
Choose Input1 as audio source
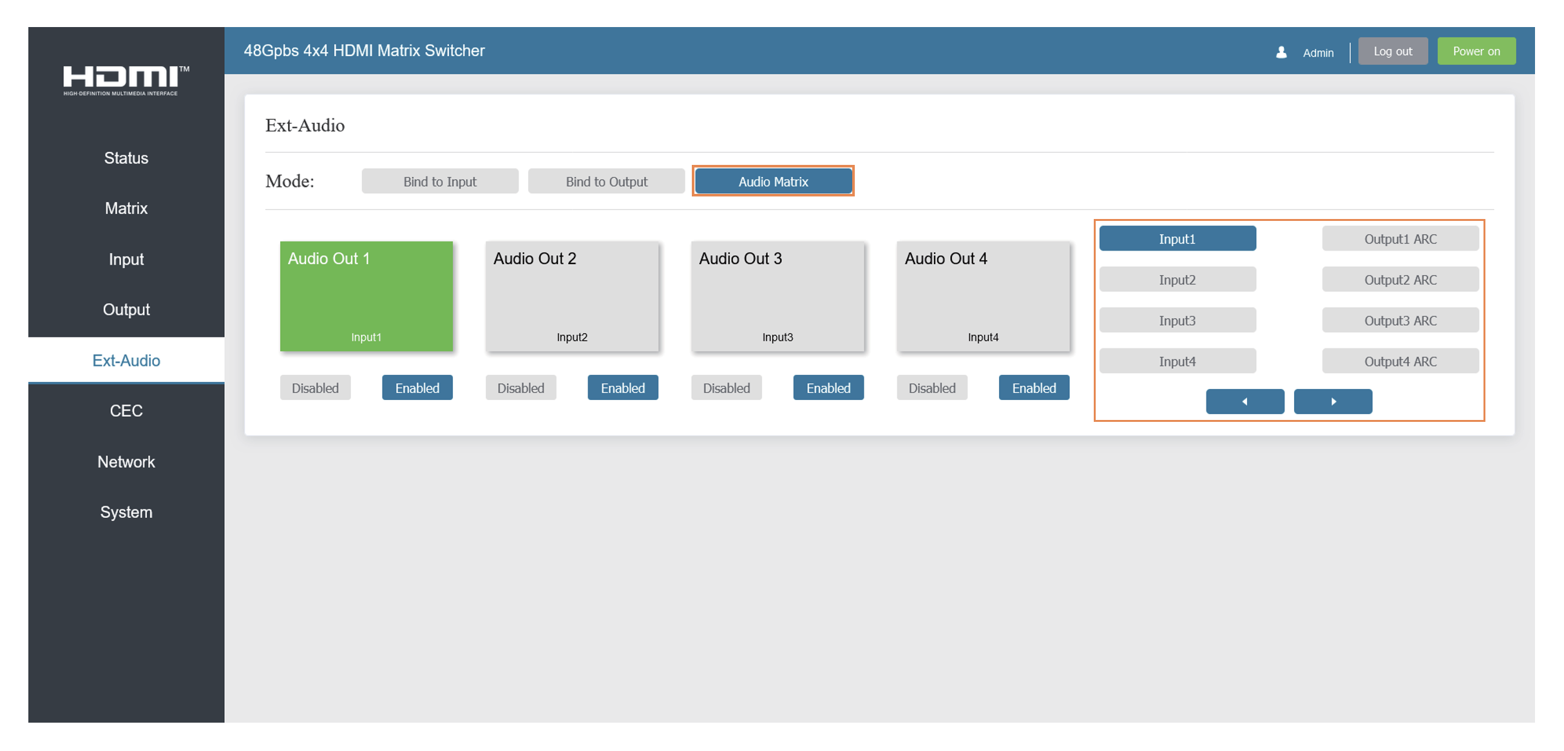1178,238
